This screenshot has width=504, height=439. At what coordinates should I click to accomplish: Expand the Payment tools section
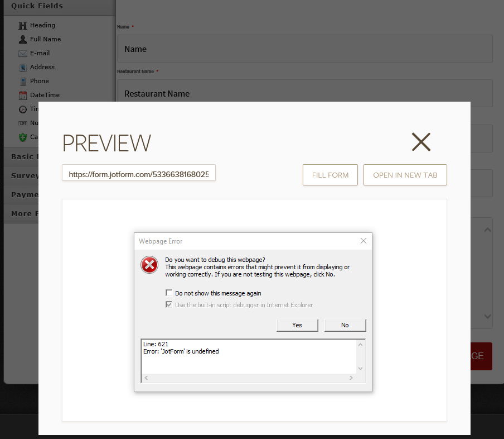coord(22,194)
